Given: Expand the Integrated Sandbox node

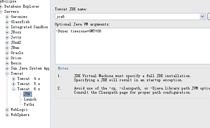Looking at the screenshot, I should [7, 27].
